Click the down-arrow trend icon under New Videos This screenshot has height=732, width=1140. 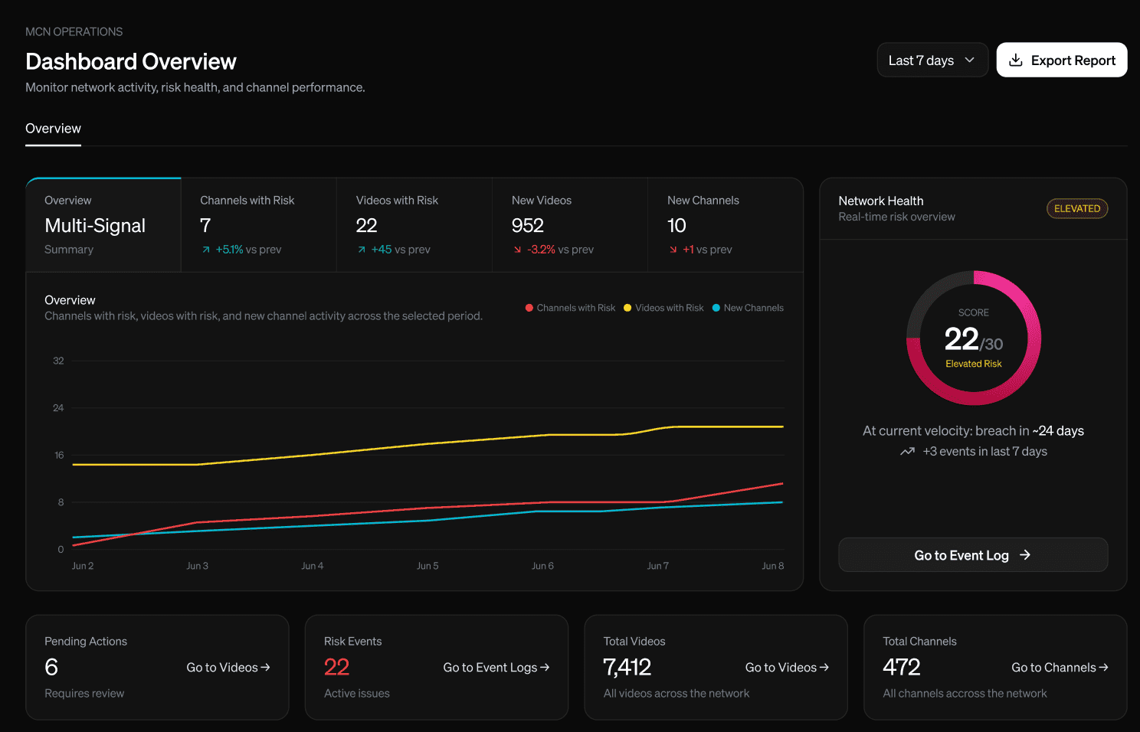coord(518,250)
